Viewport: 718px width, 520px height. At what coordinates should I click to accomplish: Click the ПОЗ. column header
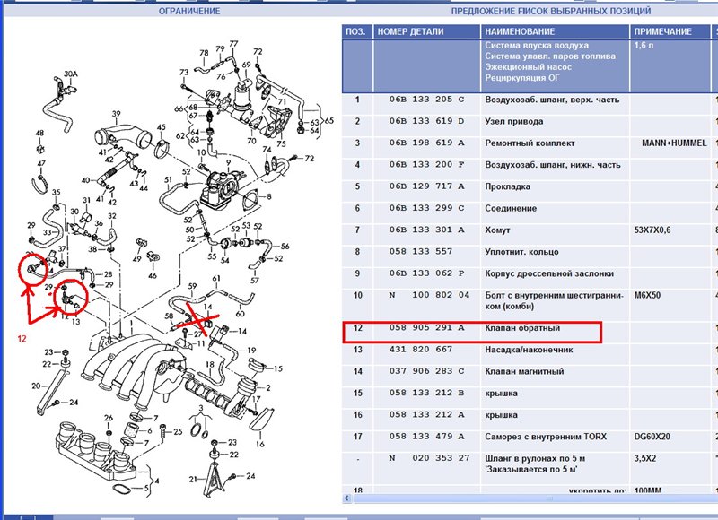(357, 31)
